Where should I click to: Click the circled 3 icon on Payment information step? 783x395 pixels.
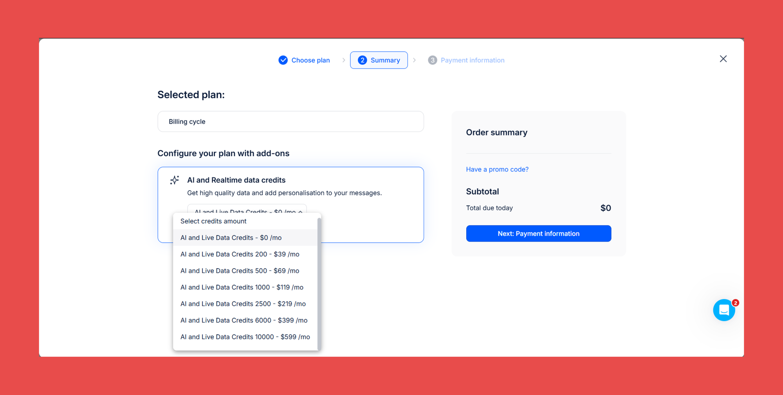point(432,60)
